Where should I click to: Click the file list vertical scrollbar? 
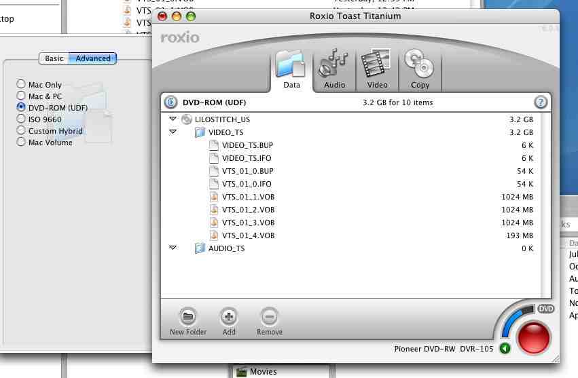click(x=546, y=205)
